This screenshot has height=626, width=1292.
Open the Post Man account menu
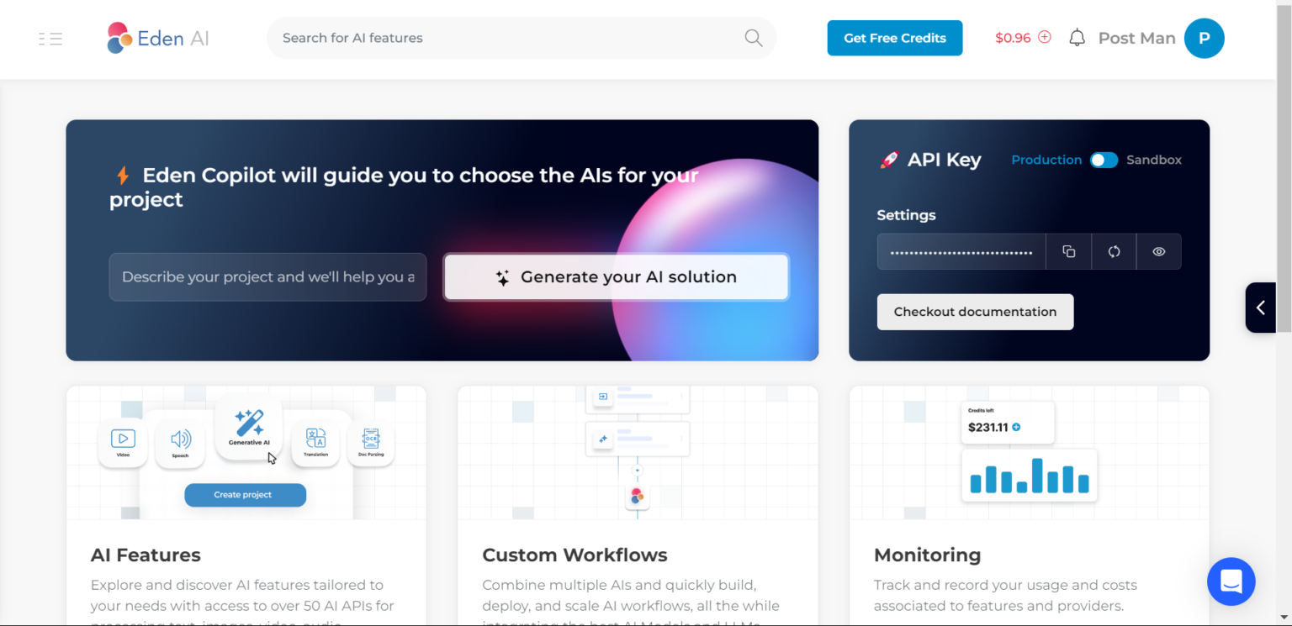pyautogui.click(x=1136, y=38)
